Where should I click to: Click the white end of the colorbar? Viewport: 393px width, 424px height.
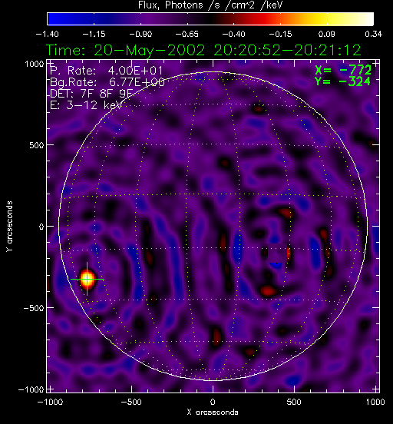tap(365, 19)
